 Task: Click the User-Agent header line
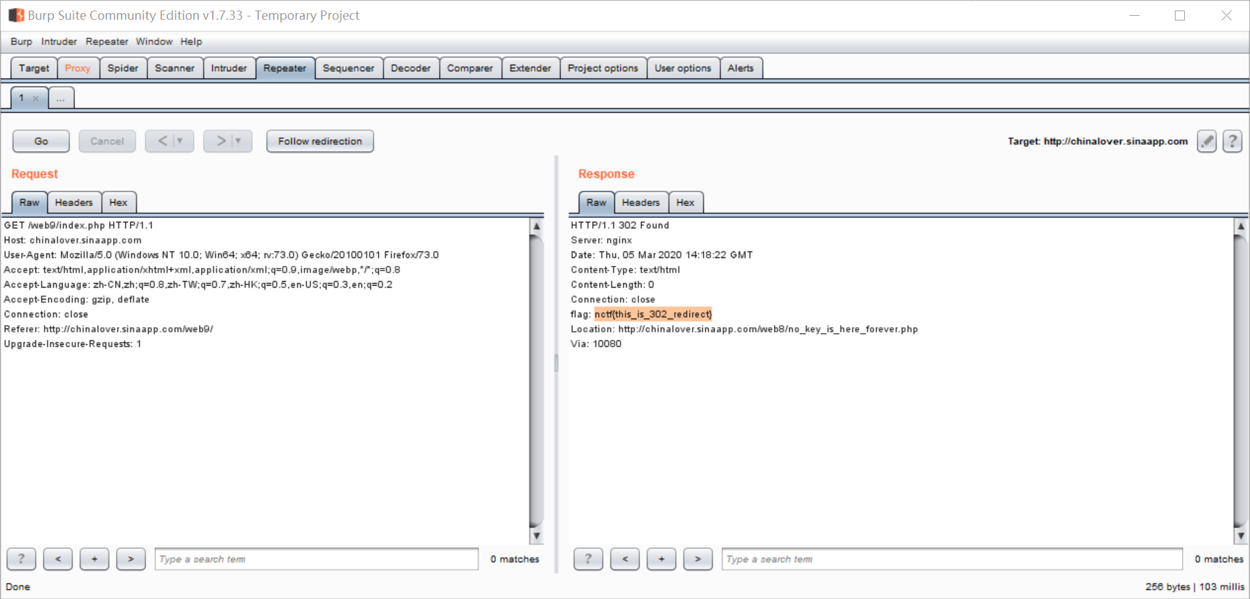pyautogui.click(x=221, y=255)
